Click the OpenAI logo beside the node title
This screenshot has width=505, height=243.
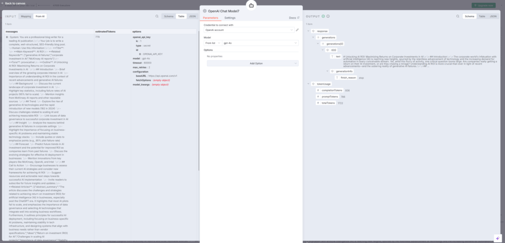(x=205, y=11)
